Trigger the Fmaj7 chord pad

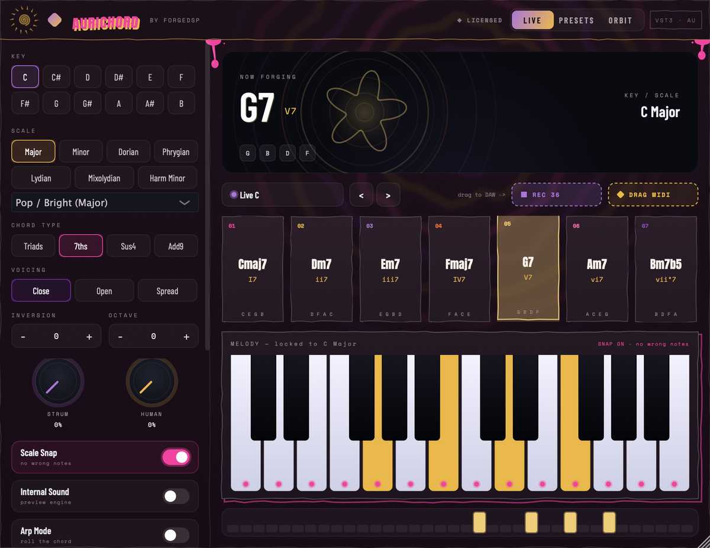459,268
